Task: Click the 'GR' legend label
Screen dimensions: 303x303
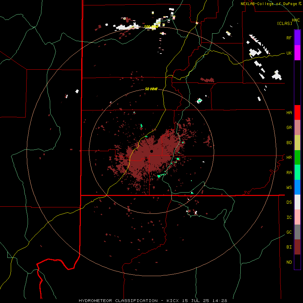Action: point(289,128)
